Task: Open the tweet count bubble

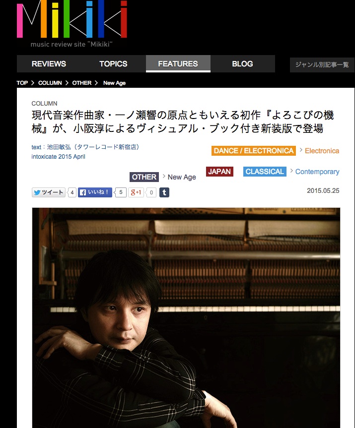Action: [x=72, y=192]
